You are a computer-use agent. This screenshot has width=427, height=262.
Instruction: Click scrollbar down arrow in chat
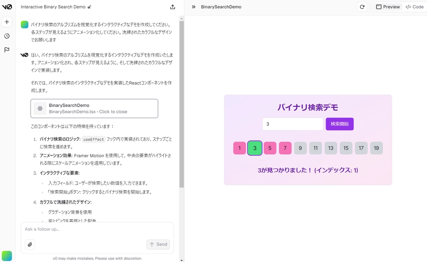182,260
